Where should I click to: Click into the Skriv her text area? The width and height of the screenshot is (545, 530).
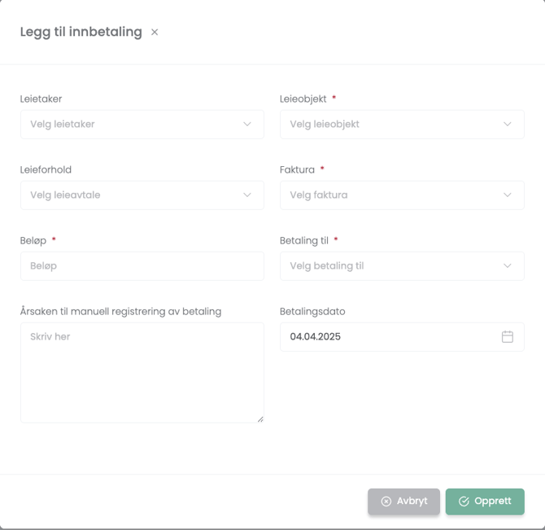[142, 372]
